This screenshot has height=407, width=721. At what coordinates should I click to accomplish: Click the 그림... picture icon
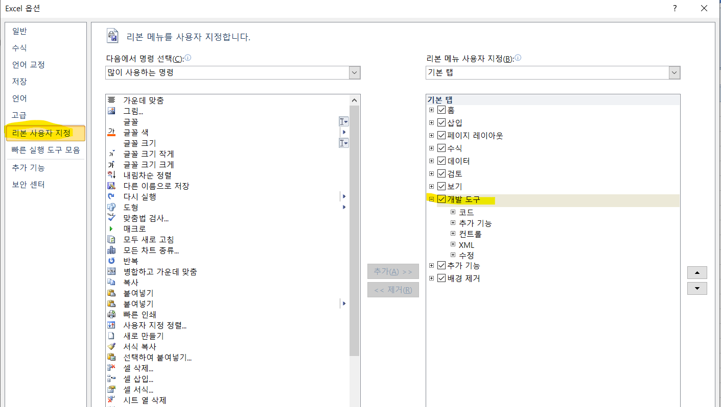point(111,111)
